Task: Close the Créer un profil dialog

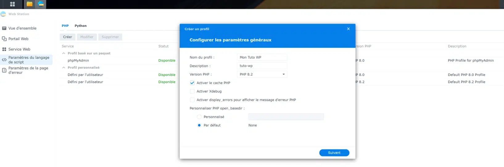Action: pyautogui.click(x=348, y=29)
